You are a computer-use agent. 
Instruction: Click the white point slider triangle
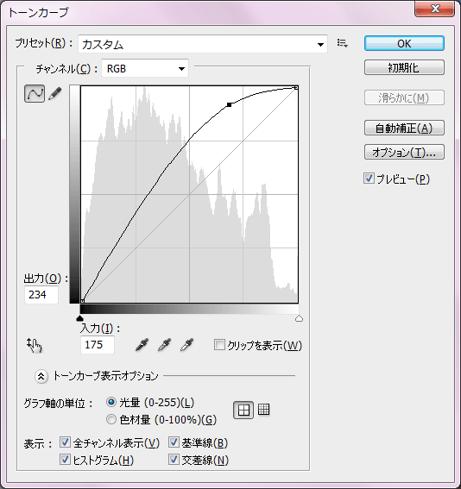point(299,318)
